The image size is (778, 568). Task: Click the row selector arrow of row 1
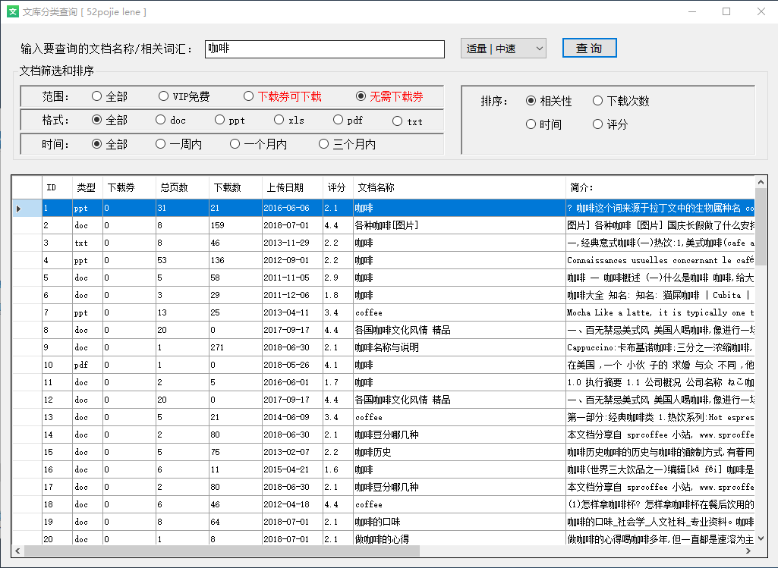click(x=19, y=209)
